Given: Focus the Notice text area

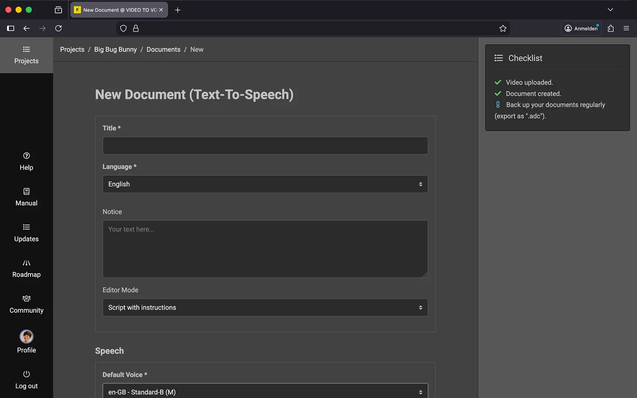Looking at the screenshot, I should (265, 249).
